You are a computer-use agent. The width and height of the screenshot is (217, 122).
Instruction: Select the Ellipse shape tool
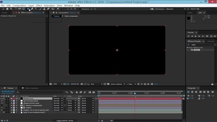[x=28, y=9]
